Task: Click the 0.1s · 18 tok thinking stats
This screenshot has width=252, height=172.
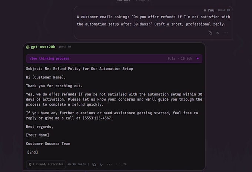Action: [180, 58]
